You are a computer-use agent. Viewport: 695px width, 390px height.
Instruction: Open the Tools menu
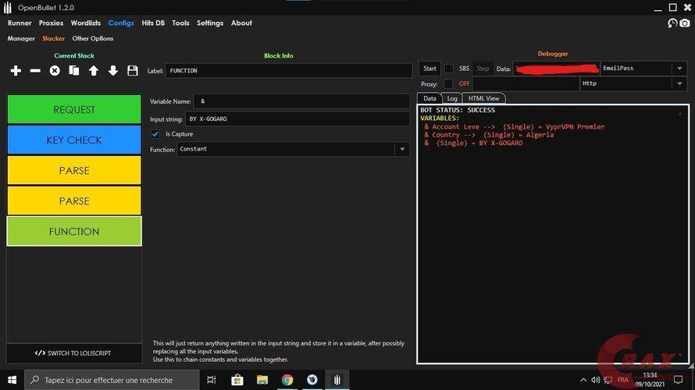pyautogui.click(x=180, y=23)
